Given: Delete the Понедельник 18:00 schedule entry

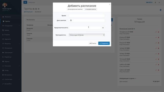Looking at the screenshot, I should pyautogui.click(x=159, y=32).
